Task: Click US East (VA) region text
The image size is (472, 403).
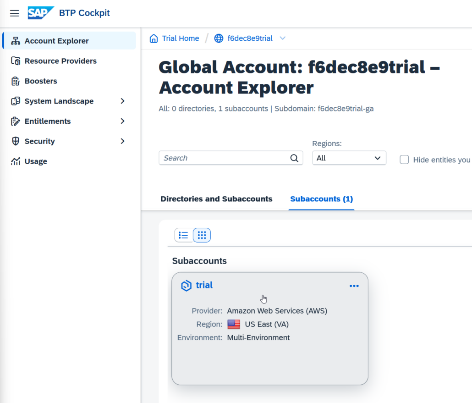Action: 267,325
